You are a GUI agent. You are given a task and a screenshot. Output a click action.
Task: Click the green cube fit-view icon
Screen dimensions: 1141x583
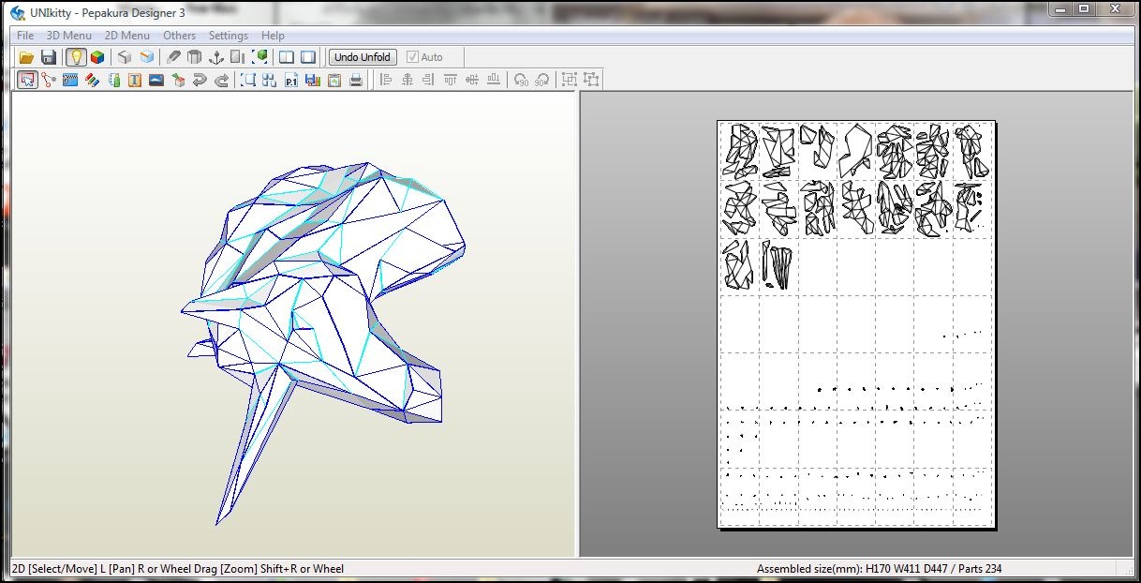pyautogui.click(x=259, y=57)
